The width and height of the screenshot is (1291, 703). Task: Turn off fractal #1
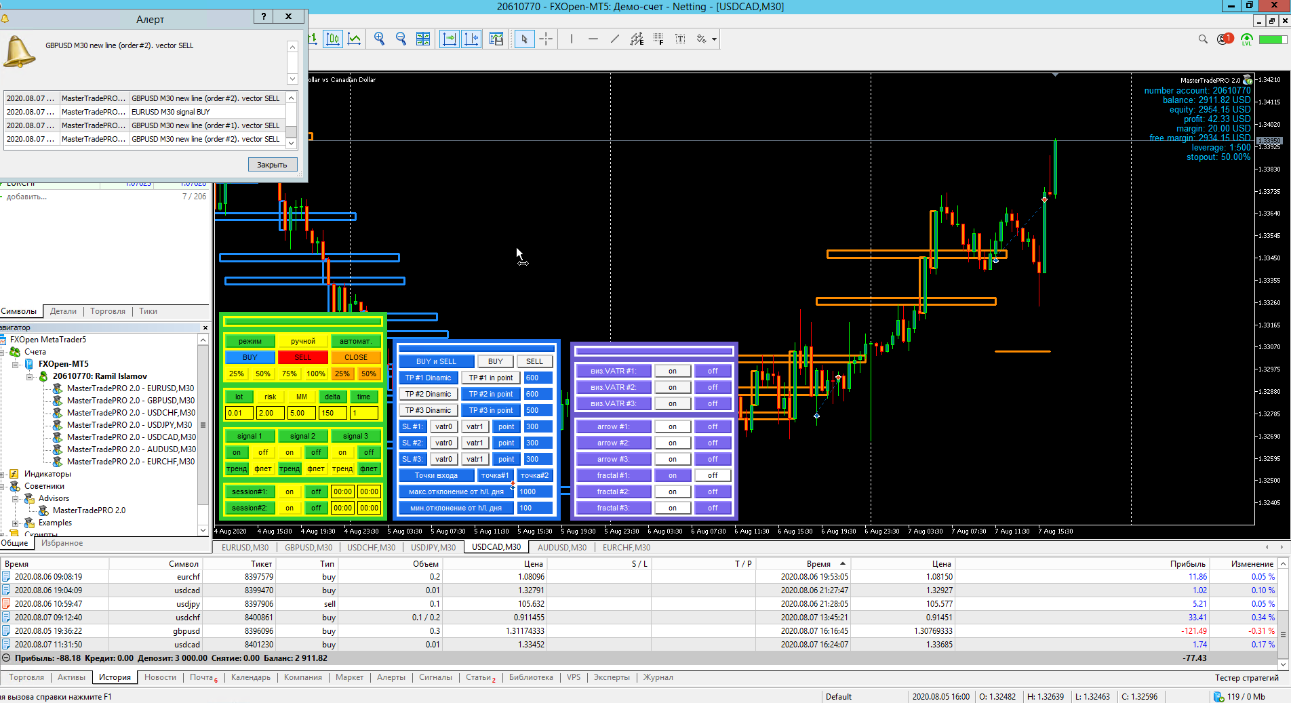pos(712,475)
